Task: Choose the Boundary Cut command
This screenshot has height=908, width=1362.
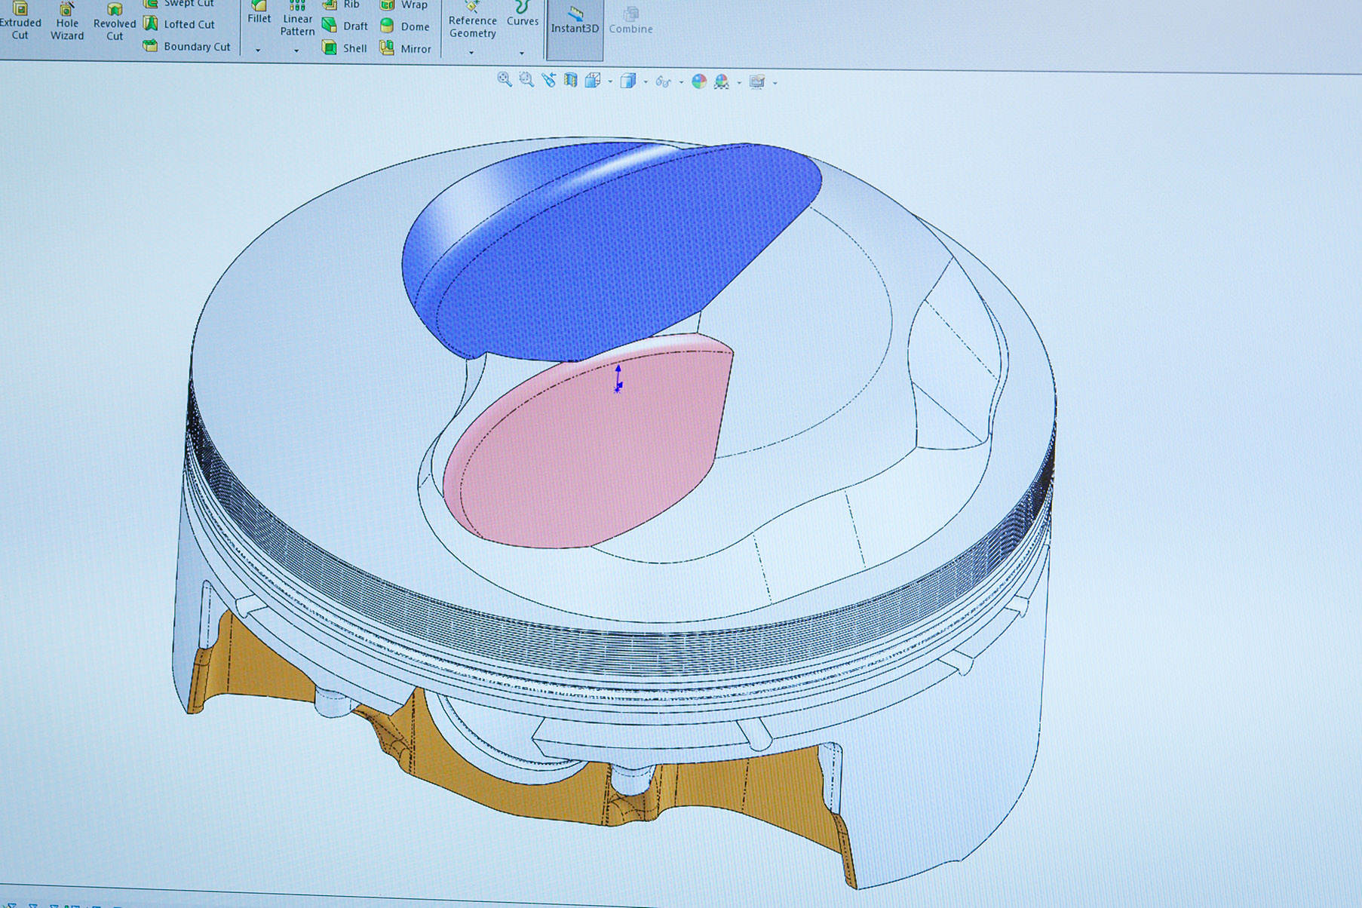Action: click(186, 46)
